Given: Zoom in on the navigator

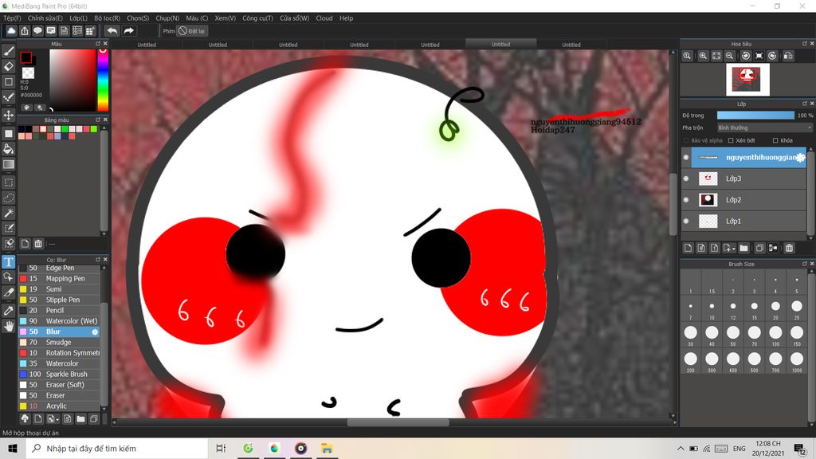Looking at the screenshot, I should (703, 56).
